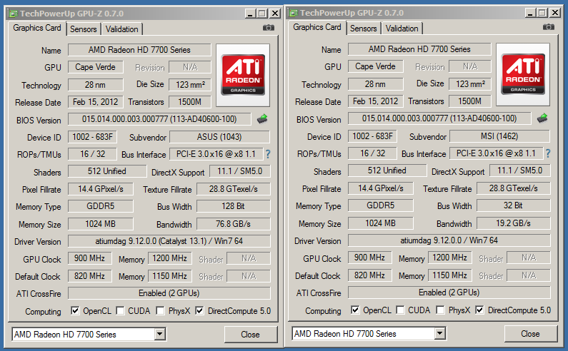Viewport: 568px width, 351px height.
Task: Click 1200 MHz Memory clock in left window
Action: (170, 258)
